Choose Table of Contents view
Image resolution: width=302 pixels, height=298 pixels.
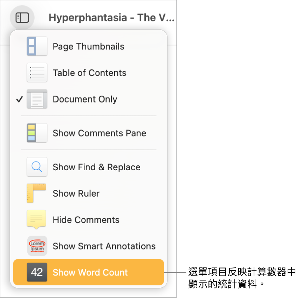89,73
